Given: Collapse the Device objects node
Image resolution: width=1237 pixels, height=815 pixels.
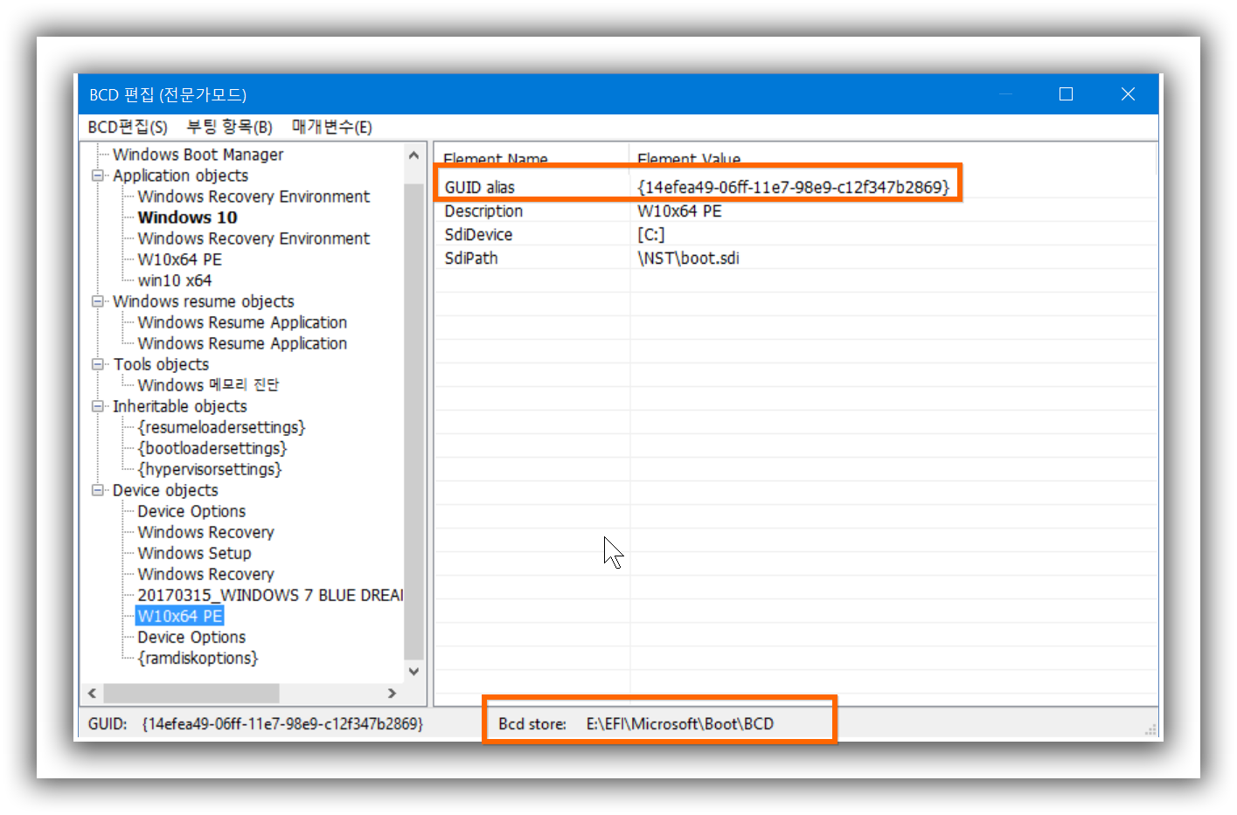Looking at the screenshot, I should click(x=98, y=490).
